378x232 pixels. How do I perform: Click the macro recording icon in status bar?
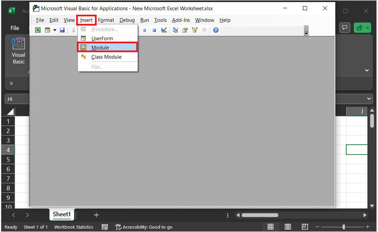[x=105, y=227]
